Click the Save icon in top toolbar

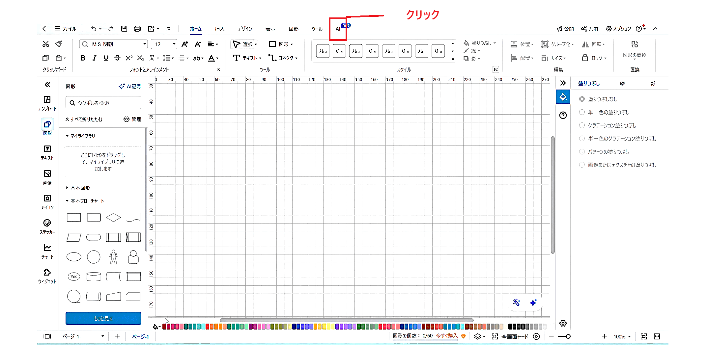coord(124,29)
